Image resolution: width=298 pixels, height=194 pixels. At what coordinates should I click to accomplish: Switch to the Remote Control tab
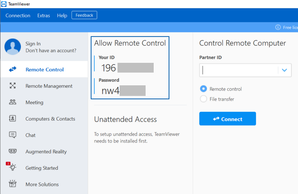pos(44,69)
